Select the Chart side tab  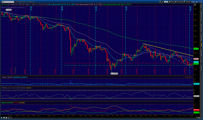201,45
